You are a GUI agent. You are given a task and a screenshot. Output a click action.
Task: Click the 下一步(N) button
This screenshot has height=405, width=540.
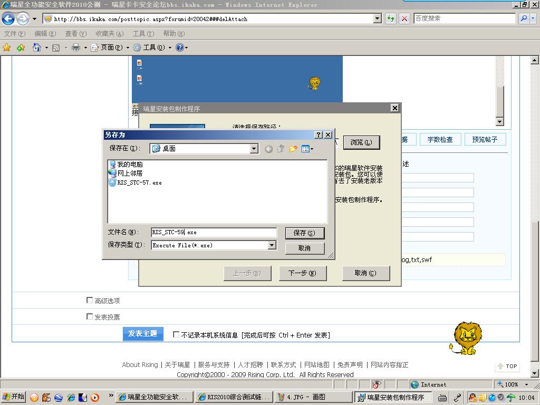(302, 273)
